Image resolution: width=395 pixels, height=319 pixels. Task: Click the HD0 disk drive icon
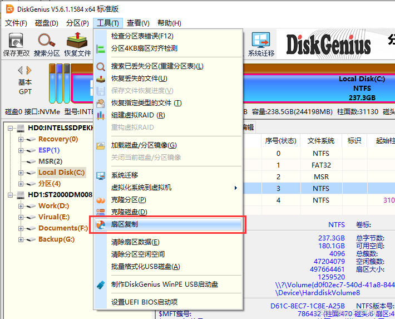(21, 128)
